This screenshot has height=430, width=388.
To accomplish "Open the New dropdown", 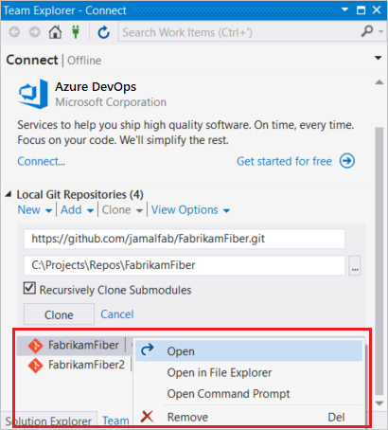I will click(34, 210).
